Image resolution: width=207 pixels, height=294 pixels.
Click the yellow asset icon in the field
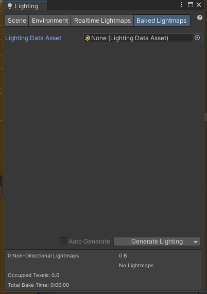(87, 38)
